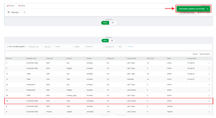Click '16 Aug 20' date in rule 5 row
The width and height of the screenshot is (216, 118).
point(191,68)
